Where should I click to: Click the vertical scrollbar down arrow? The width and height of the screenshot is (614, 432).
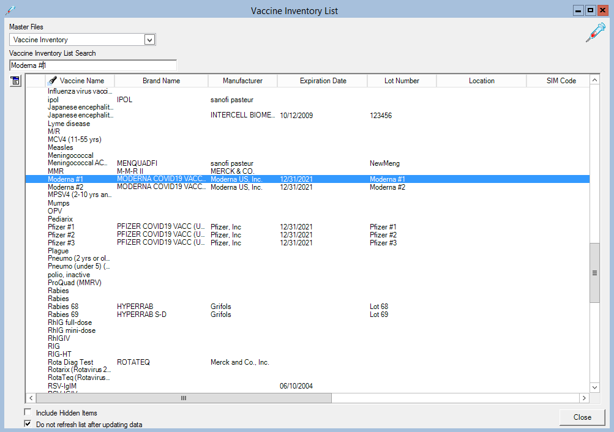point(594,387)
